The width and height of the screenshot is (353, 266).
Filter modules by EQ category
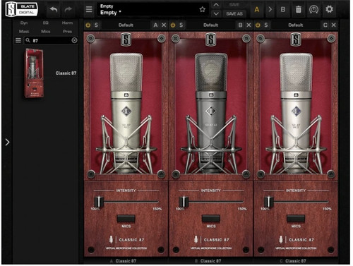point(46,23)
